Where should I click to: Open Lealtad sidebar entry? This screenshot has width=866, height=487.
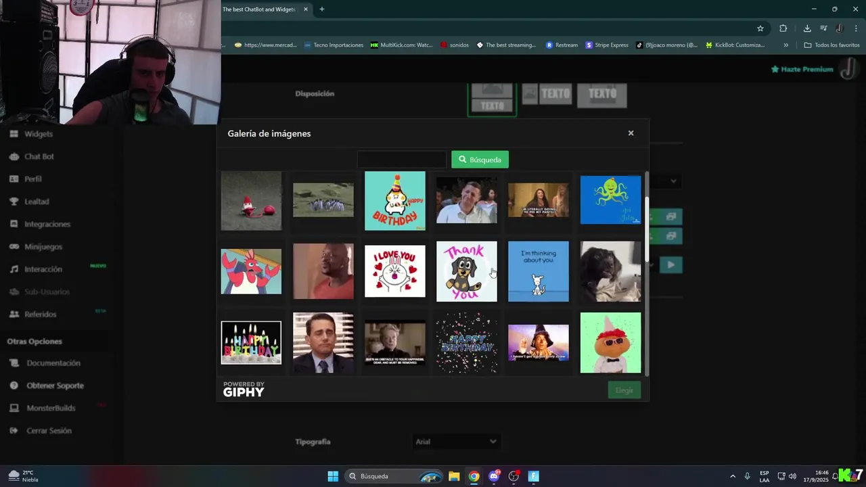pos(37,202)
